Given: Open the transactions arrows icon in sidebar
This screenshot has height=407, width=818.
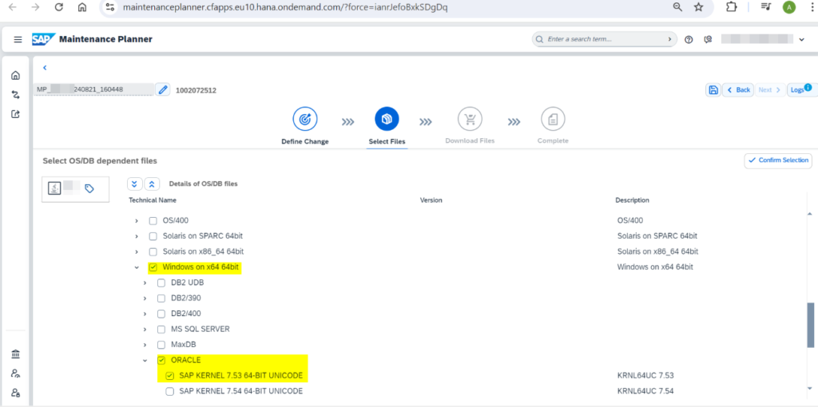Looking at the screenshot, I should tap(16, 95).
